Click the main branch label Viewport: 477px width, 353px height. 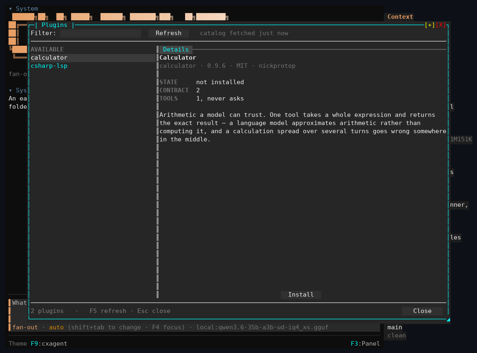click(x=394, y=327)
